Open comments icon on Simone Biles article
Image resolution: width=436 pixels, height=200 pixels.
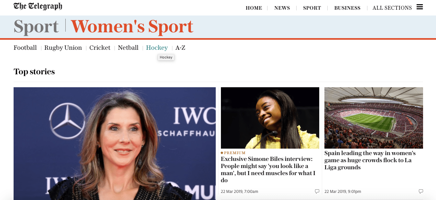317,191
